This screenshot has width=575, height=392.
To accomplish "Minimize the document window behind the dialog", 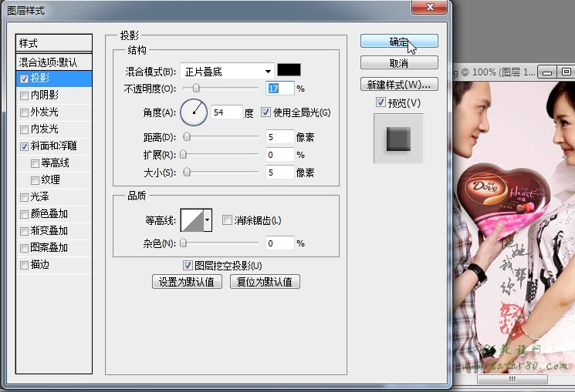I will pos(547,72).
